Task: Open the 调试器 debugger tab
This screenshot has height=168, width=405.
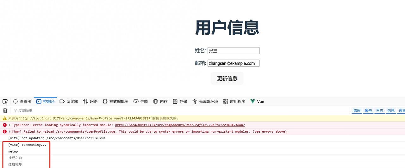Action: [69, 101]
